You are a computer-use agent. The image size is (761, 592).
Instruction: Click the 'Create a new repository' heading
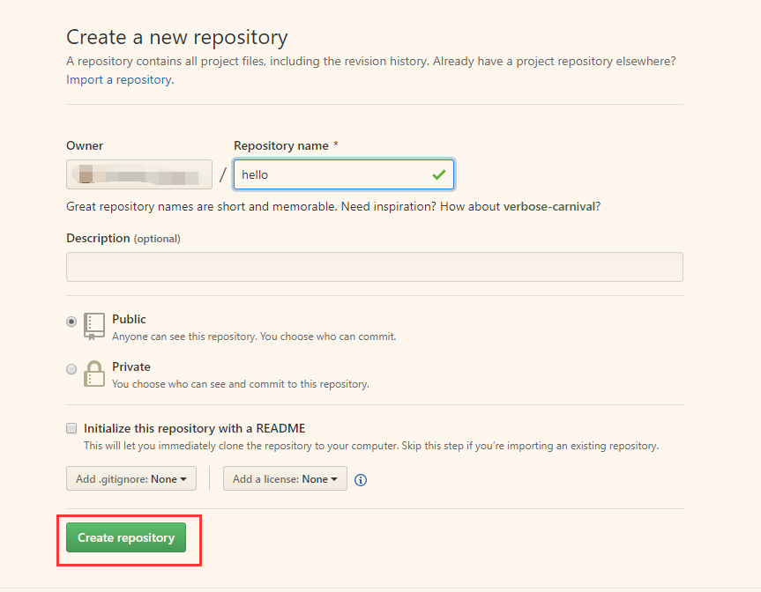(177, 37)
